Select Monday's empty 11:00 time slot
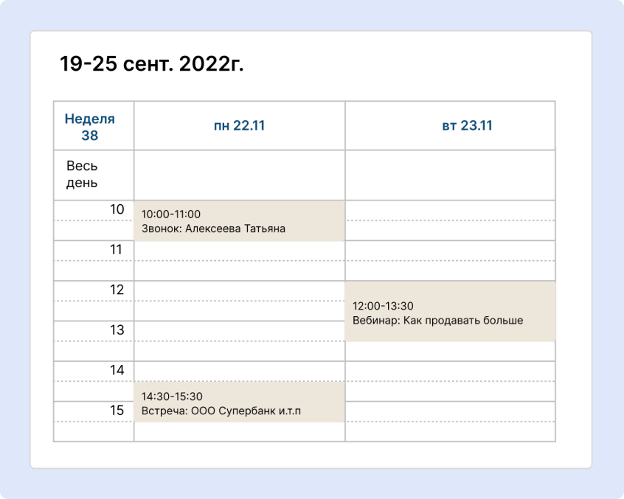The width and height of the screenshot is (624, 499). [239, 251]
